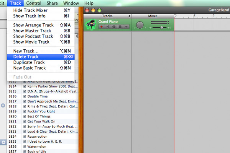Screen dimensions: 230x153
Task: Close the GarageBand window
Action: click(x=87, y=10)
